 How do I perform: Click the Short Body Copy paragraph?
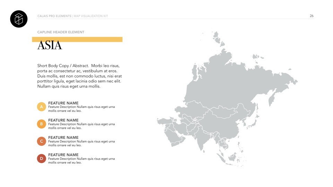[79, 76]
